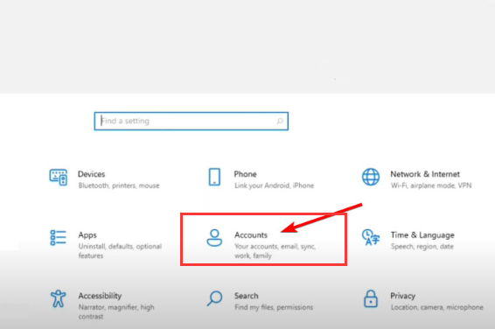Click the Phone handset icon
This screenshot has height=329, width=495.
[214, 177]
